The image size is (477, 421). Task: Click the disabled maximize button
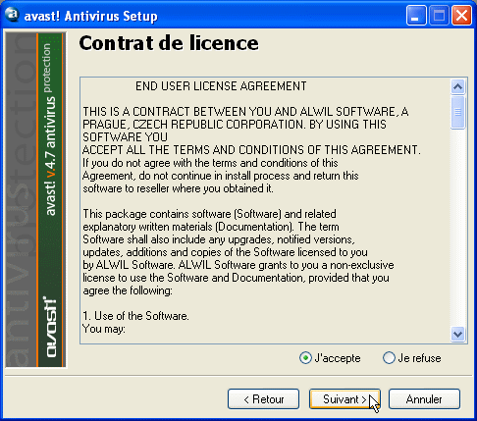(439, 16)
